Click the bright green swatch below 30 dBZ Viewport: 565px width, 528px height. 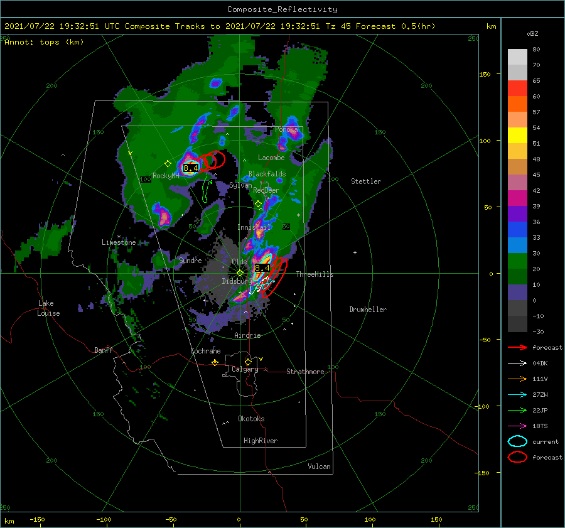click(x=517, y=261)
